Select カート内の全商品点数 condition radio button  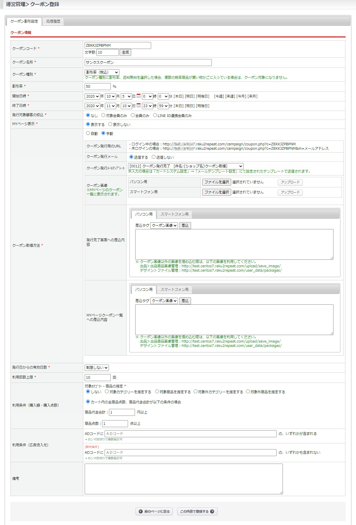pyautogui.click(x=88, y=402)
